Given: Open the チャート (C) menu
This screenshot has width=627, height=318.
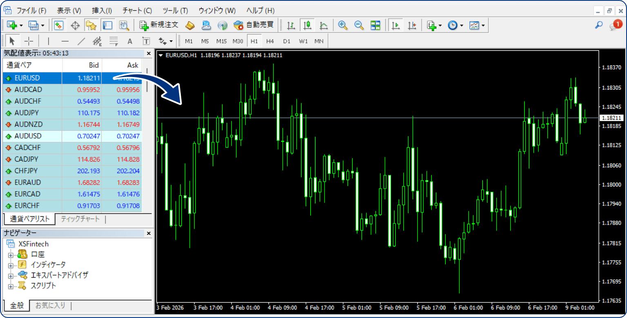Looking at the screenshot, I should click(137, 11).
